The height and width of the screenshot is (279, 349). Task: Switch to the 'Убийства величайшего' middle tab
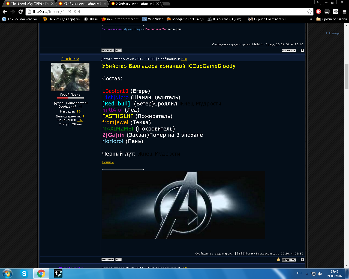pos(80,4)
